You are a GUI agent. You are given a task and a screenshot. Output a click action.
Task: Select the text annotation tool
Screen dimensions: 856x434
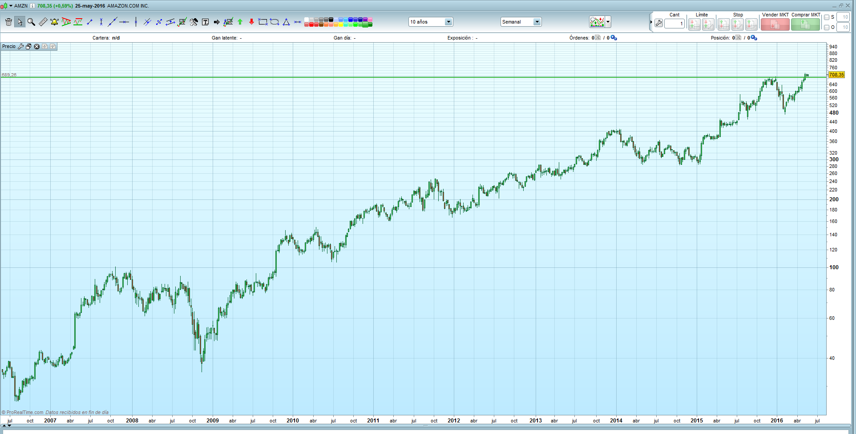[206, 21]
